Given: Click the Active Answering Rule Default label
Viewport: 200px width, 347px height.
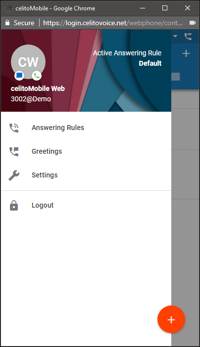Looking at the screenshot, I should pos(127,58).
